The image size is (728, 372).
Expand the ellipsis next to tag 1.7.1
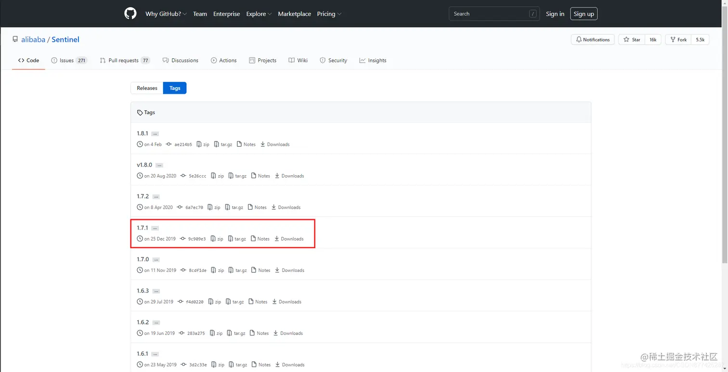[x=155, y=228]
